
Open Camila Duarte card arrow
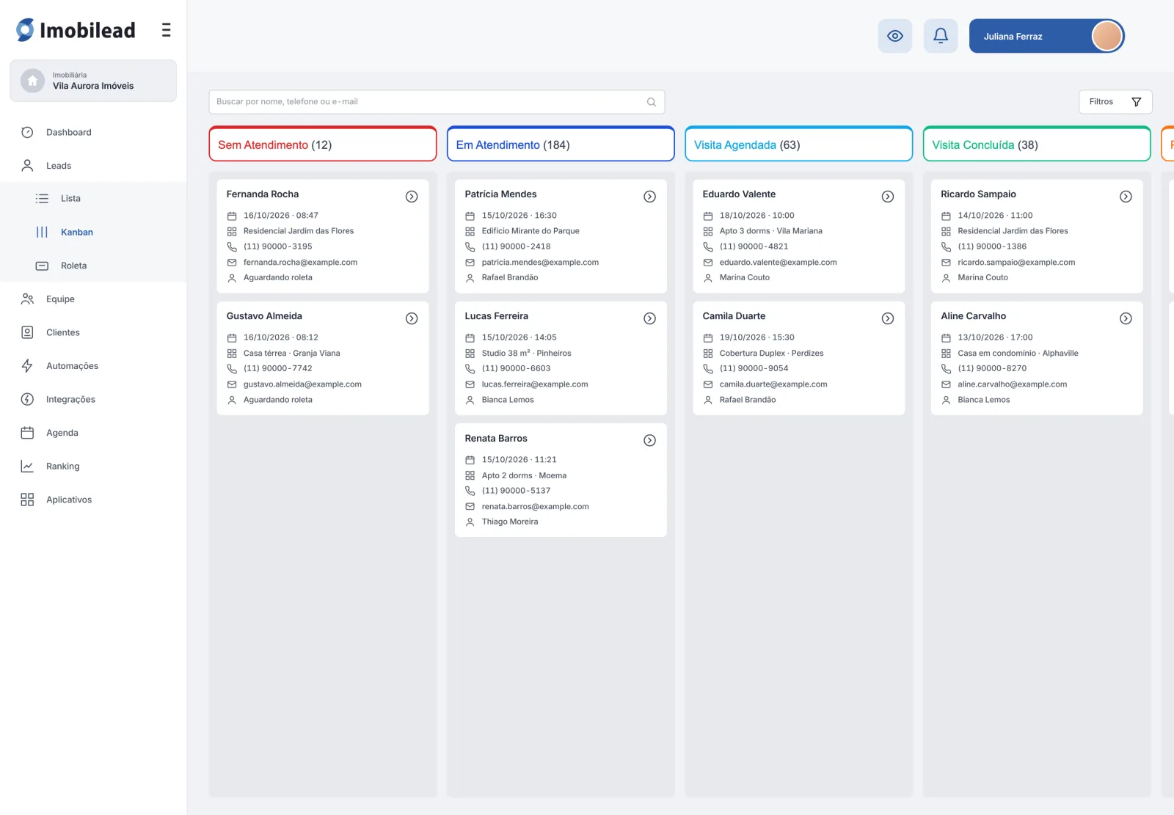[888, 318]
